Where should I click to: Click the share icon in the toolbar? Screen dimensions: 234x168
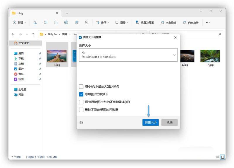(76, 22)
